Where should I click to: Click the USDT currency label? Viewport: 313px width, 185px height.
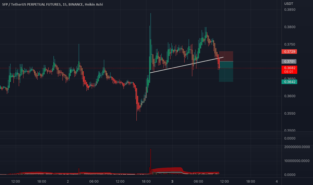pos(288,4)
